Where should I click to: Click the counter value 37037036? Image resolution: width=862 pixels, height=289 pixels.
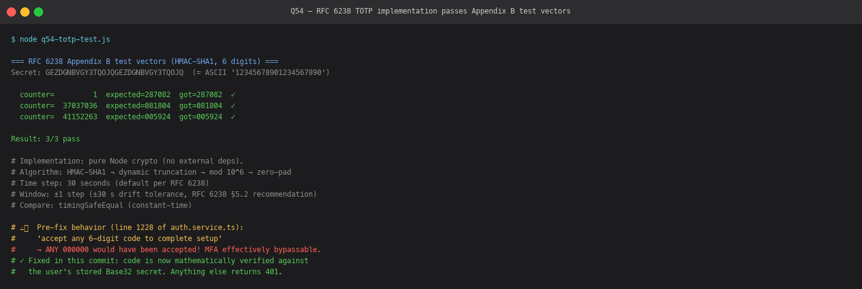[80, 106]
